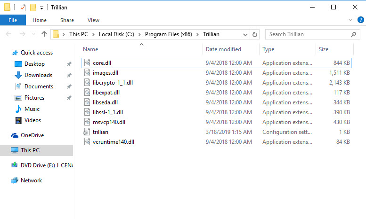Screen dimensions: 366x219
Task: Open the address bar history dropdown
Action: coord(245,35)
